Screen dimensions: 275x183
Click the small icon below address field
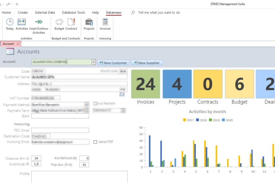tap(122, 94)
